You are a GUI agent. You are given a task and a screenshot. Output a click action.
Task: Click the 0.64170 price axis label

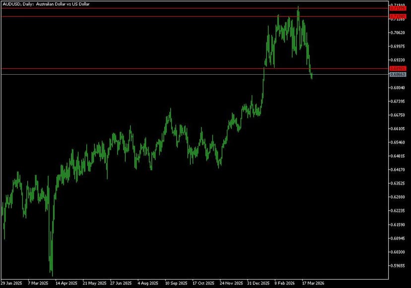point(398,170)
